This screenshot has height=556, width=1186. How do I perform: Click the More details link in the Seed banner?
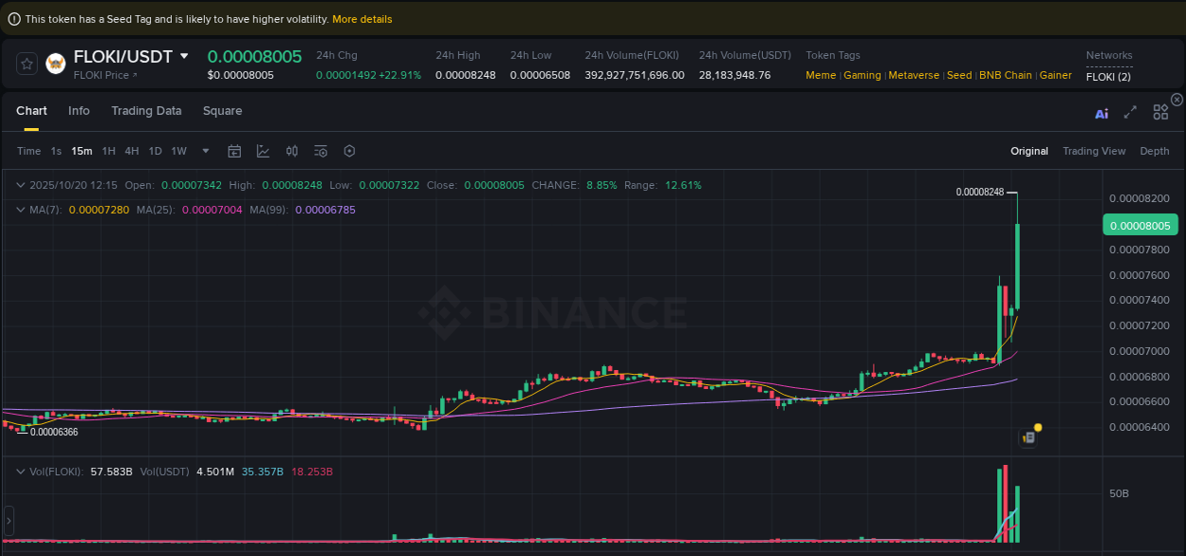coord(361,18)
